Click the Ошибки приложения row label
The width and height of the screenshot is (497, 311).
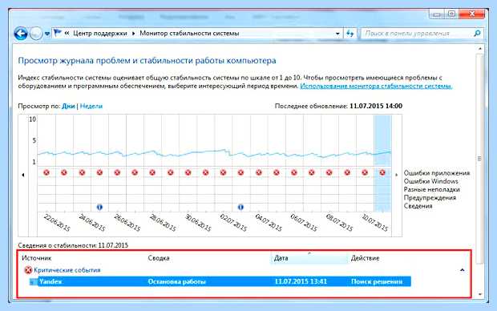pyautogui.click(x=436, y=173)
